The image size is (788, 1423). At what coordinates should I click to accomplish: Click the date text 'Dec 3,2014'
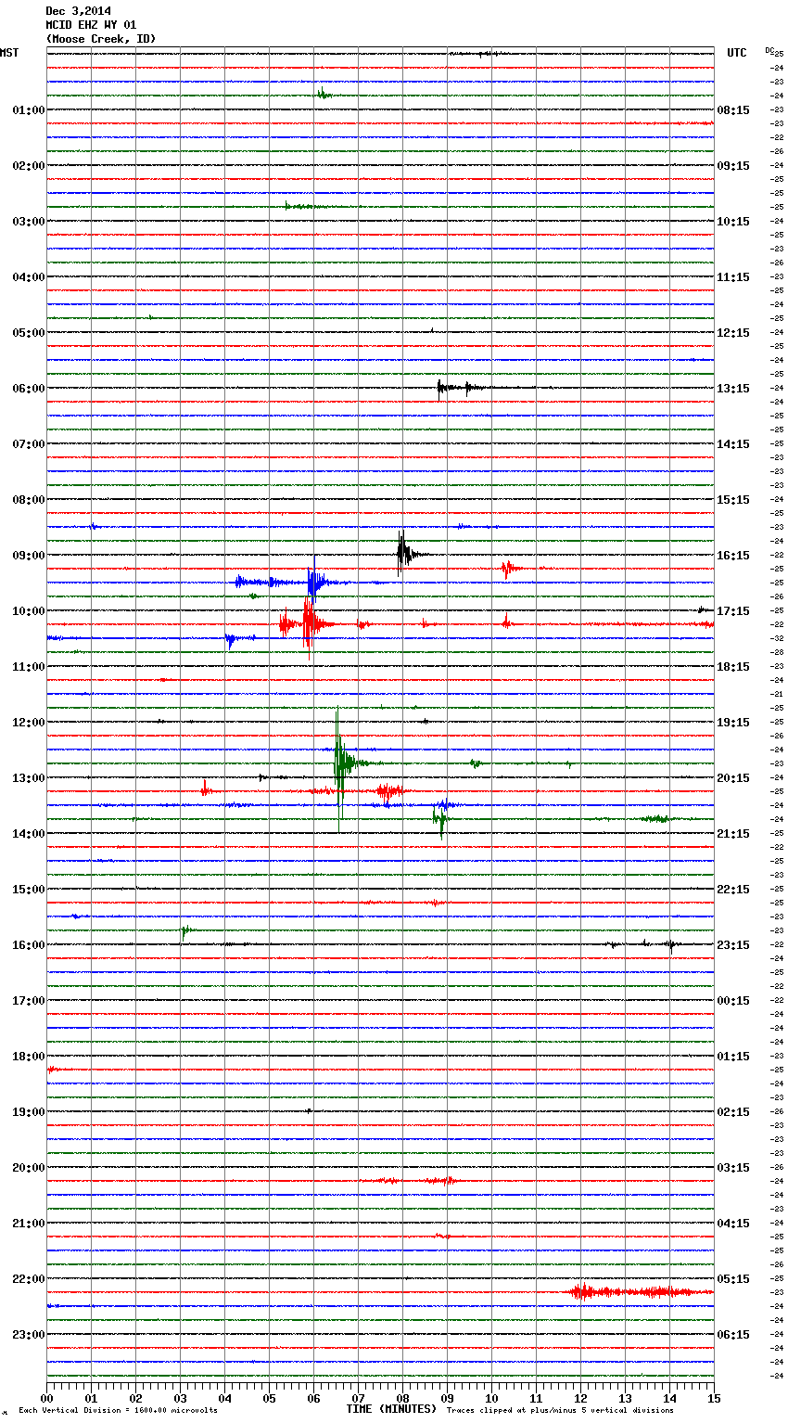pyautogui.click(x=78, y=11)
